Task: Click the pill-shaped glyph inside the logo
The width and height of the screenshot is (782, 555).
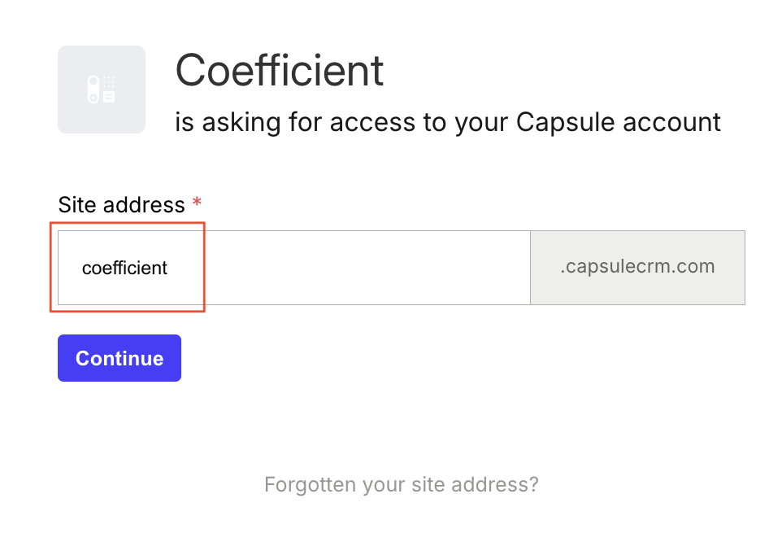Action: click(93, 90)
